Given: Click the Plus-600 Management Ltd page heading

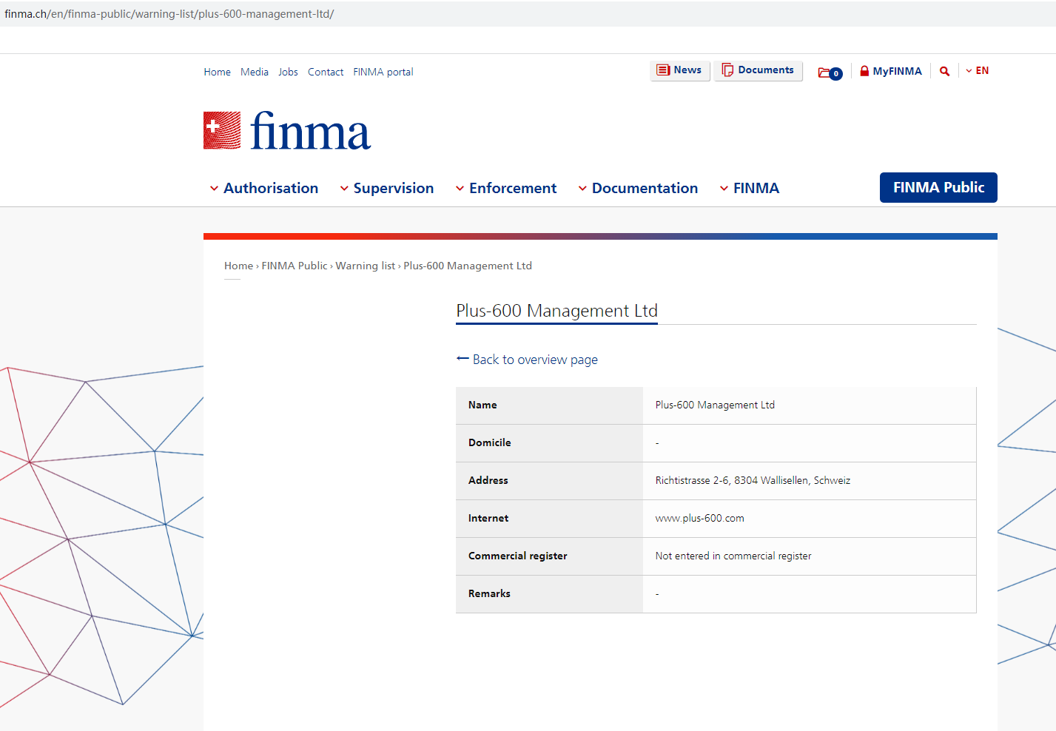Looking at the screenshot, I should click(x=556, y=311).
